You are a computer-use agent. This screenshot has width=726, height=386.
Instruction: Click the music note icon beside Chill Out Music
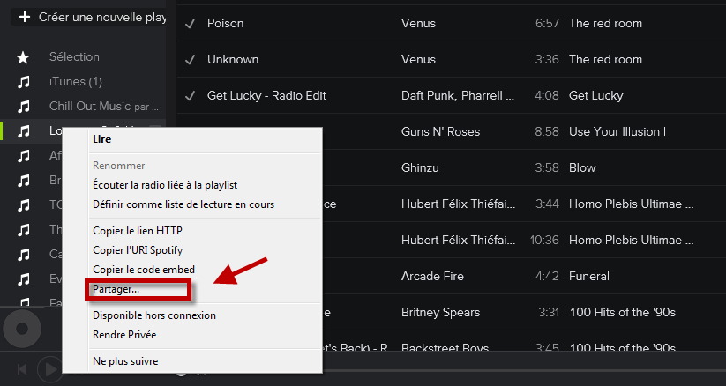[24, 107]
